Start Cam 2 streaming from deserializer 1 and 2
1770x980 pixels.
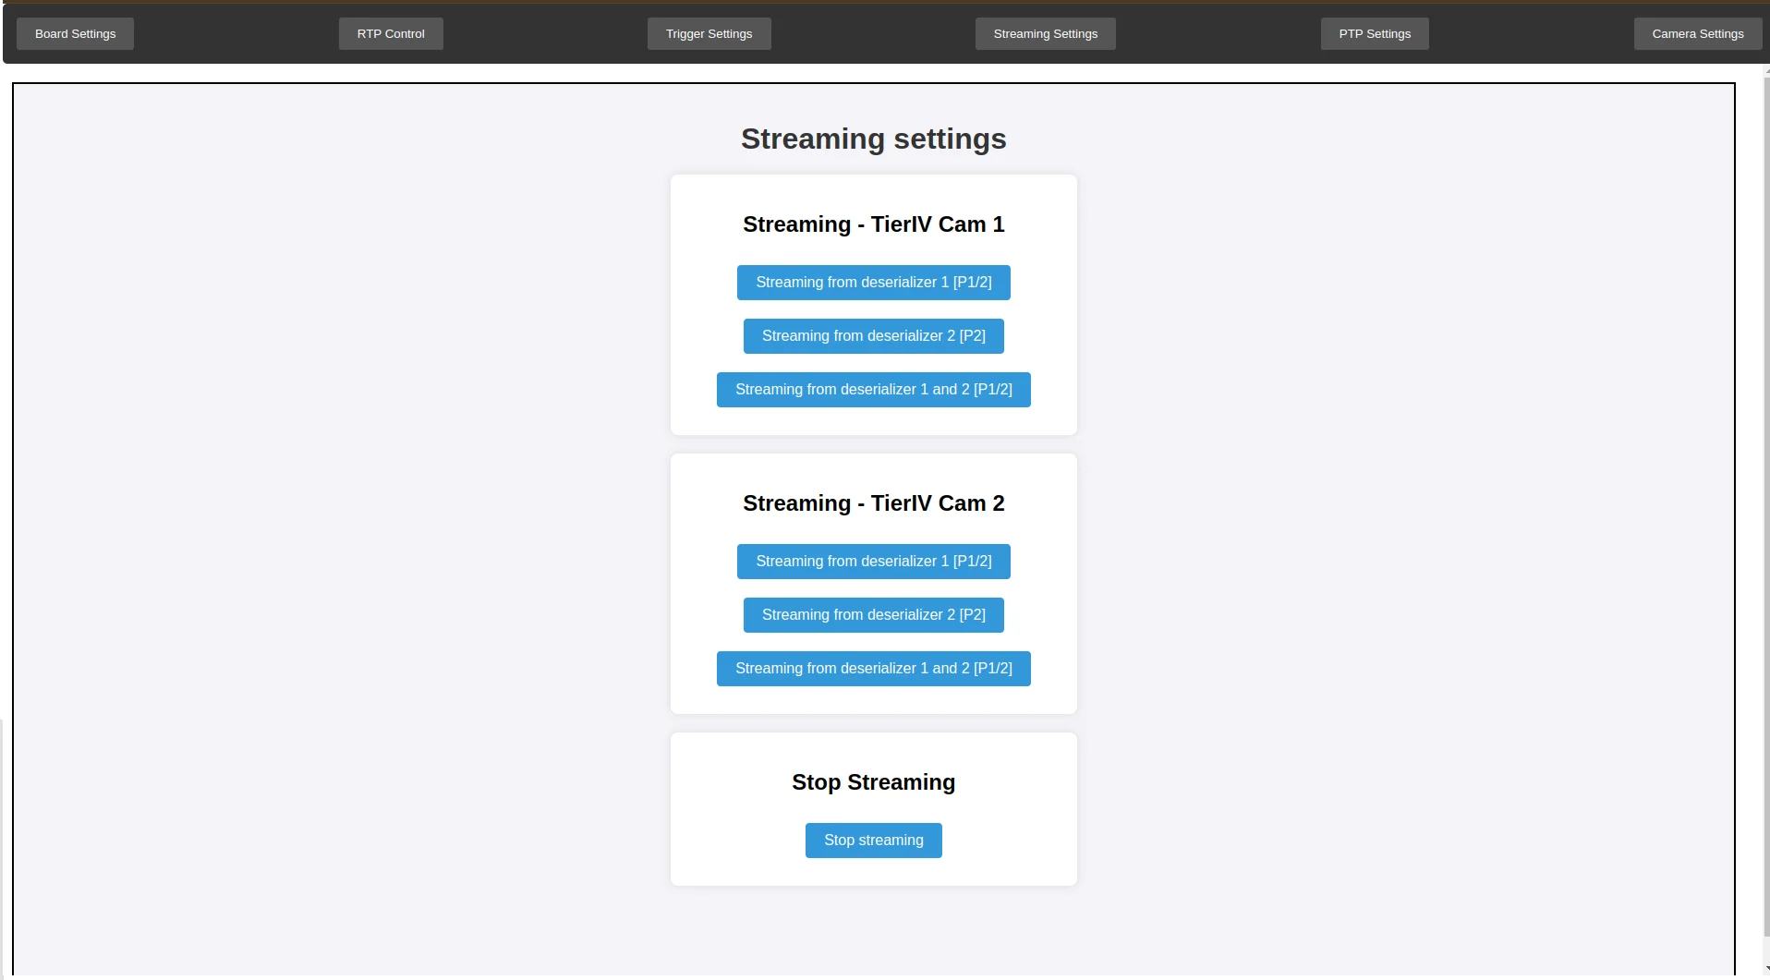pyautogui.click(x=874, y=669)
